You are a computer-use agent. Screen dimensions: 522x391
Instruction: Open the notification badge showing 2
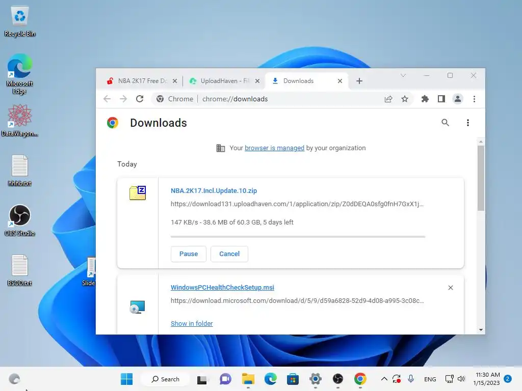click(x=508, y=379)
